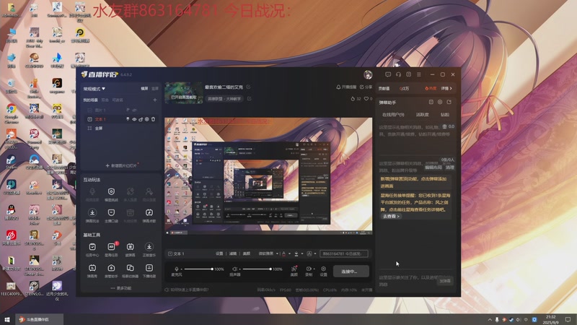Click 新增图片幻灯片 add slideshow
This screenshot has height=325, width=577.
pyautogui.click(x=121, y=166)
